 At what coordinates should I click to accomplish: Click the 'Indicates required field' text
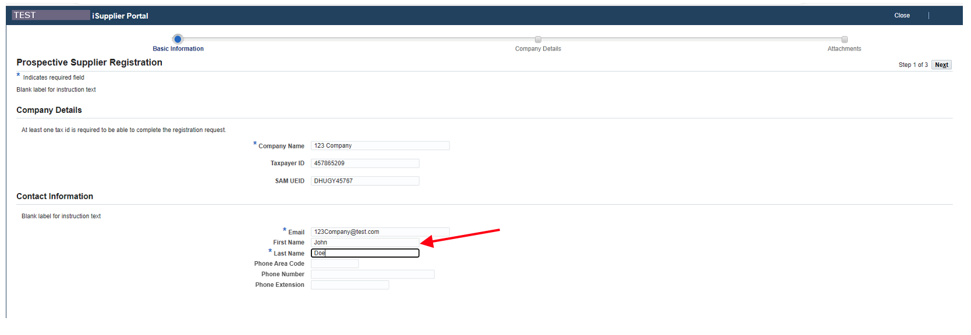click(54, 77)
